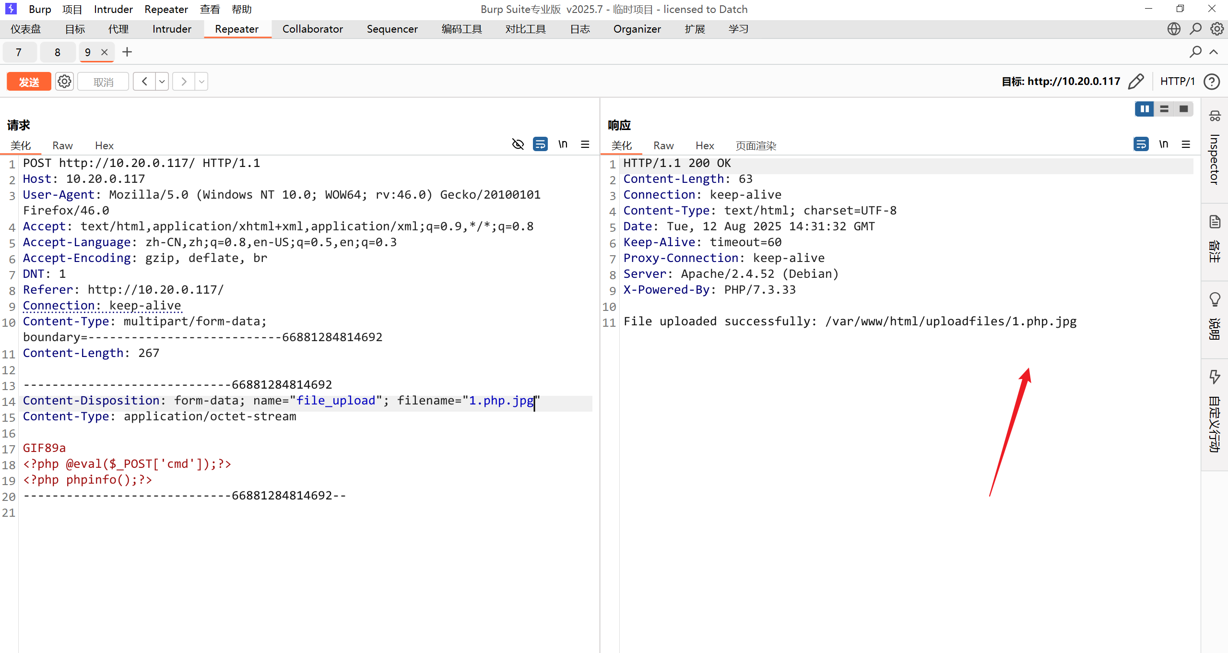Select side-by-side layout view button

click(1145, 109)
